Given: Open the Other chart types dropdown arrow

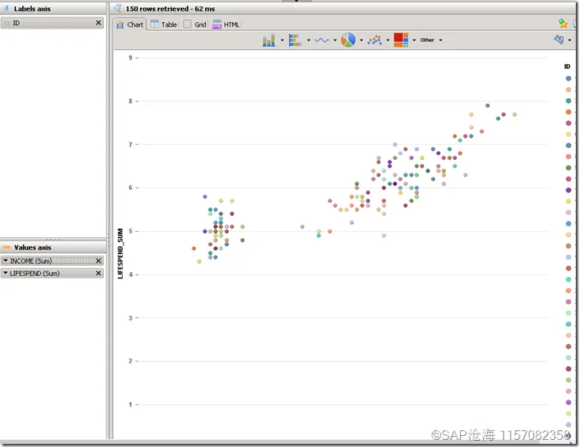Looking at the screenshot, I should tap(440, 40).
